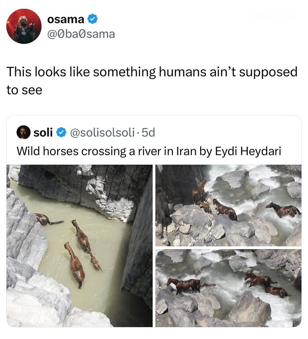Click the word "supposed" in main tweet
Screen dimensions: 308x339
(x=269, y=72)
